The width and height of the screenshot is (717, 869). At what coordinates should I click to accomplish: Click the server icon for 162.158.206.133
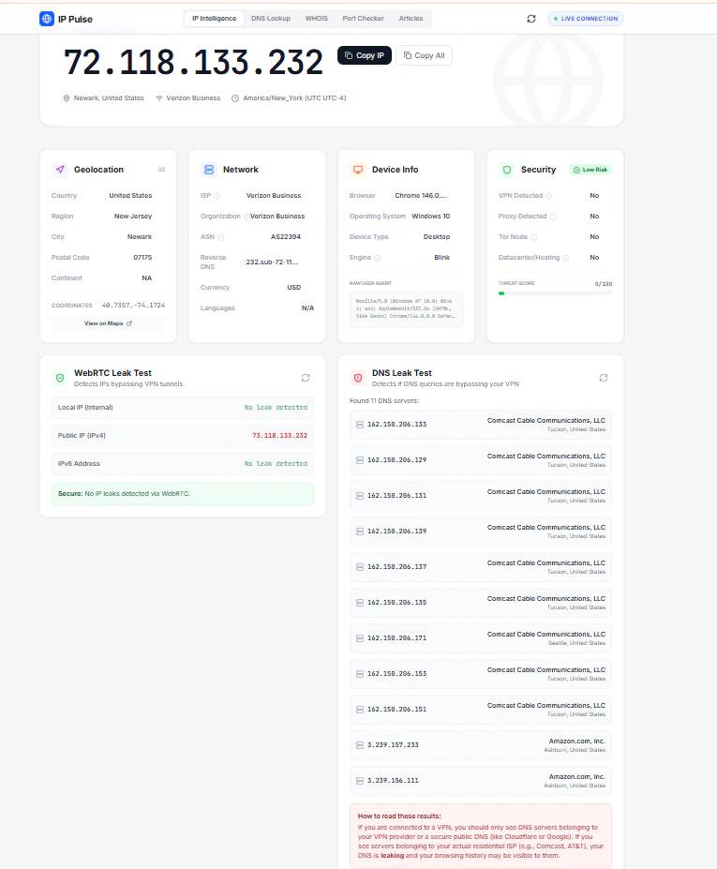pos(360,425)
